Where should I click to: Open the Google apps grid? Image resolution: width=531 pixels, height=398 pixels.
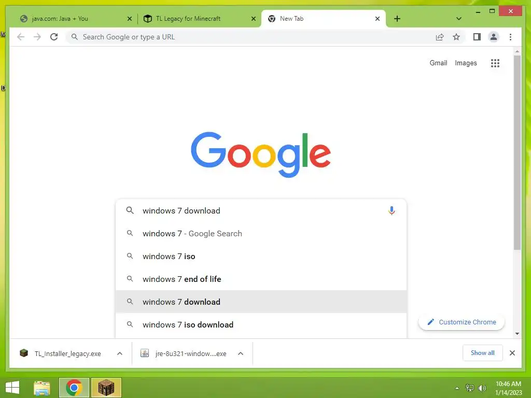(x=495, y=63)
